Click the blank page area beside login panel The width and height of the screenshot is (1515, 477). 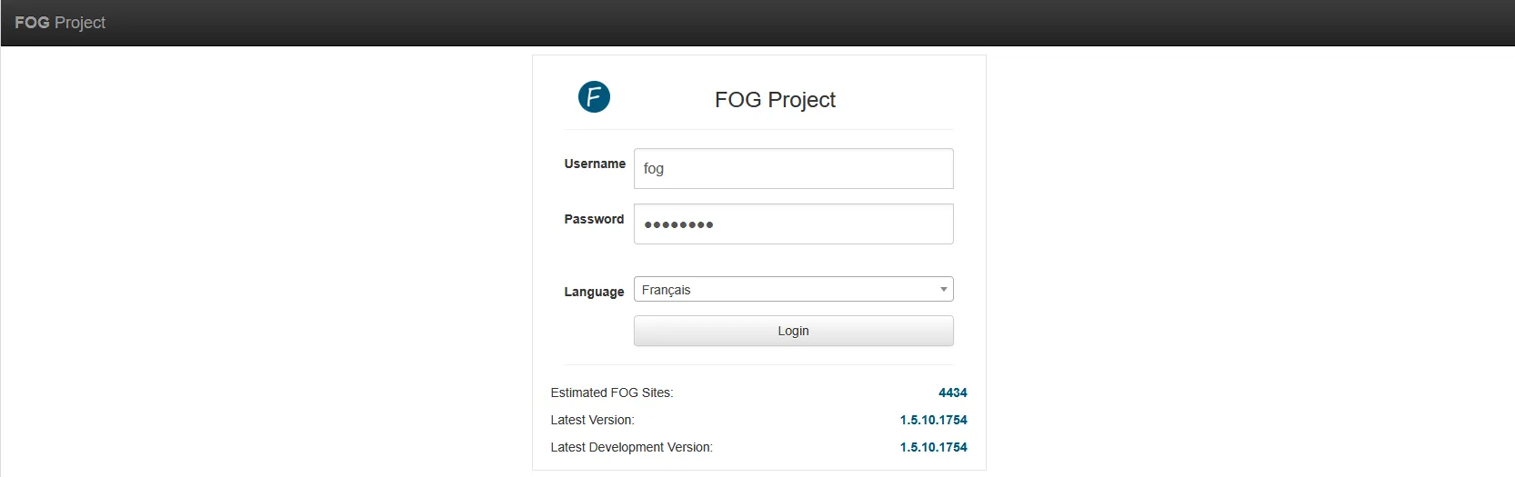pos(273,273)
